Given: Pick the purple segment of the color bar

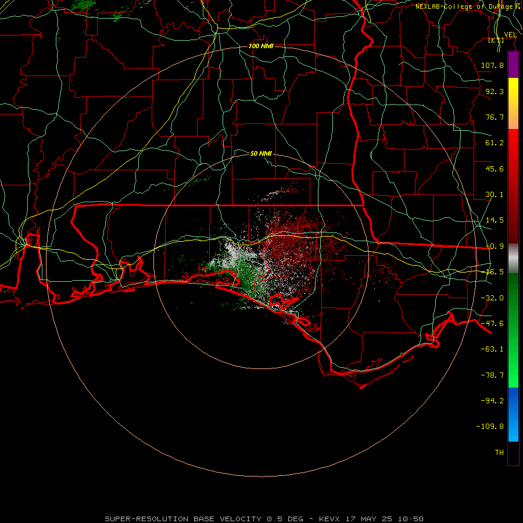Looking at the screenshot, I should coord(513,65).
